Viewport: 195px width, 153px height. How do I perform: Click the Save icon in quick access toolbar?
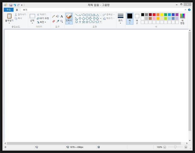11,5
